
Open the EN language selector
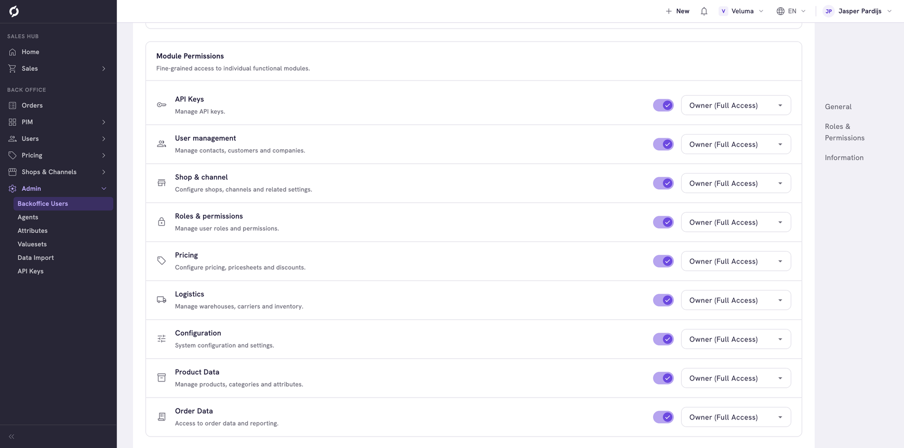coord(791,11)
